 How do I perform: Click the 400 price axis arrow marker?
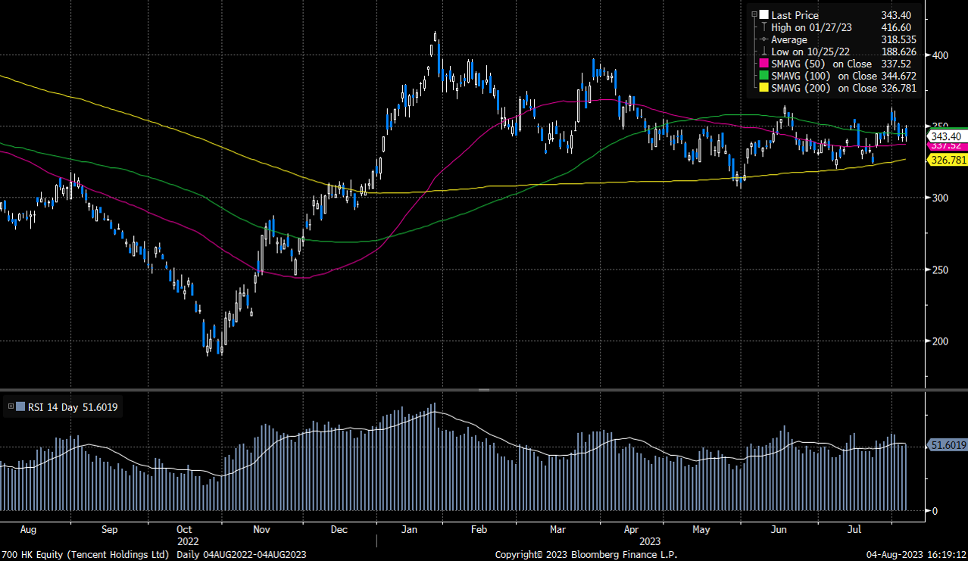click(929, 54)
